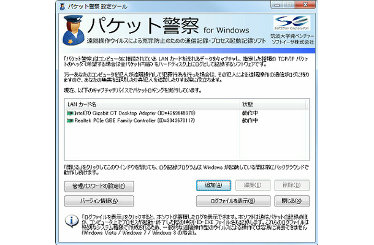Close the window with the red X
This screenshot has height=245, width=374.
point(305,5)
